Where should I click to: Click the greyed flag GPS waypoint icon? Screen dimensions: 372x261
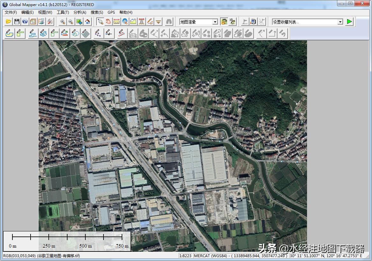(245, 22)
